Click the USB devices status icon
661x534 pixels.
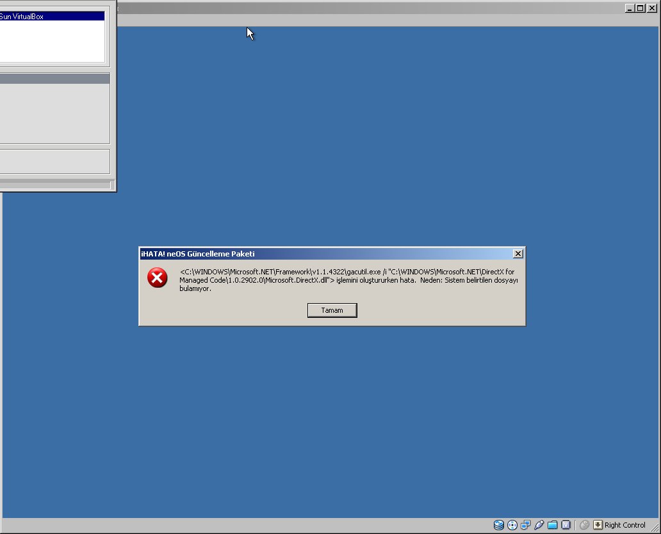pyautogui.click(x=539, y=525)
